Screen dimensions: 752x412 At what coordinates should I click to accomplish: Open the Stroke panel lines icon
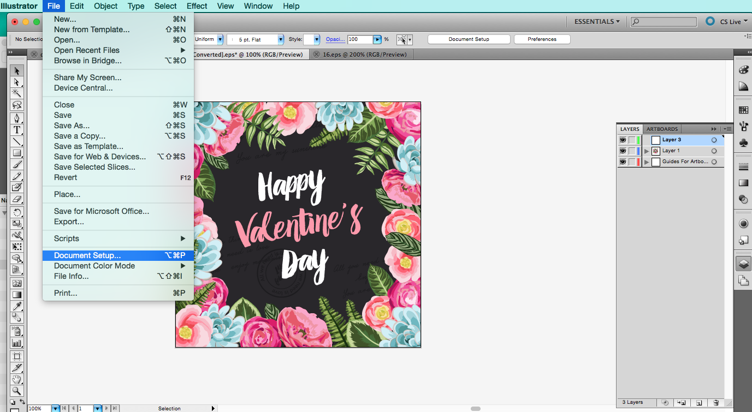point(743,166)
